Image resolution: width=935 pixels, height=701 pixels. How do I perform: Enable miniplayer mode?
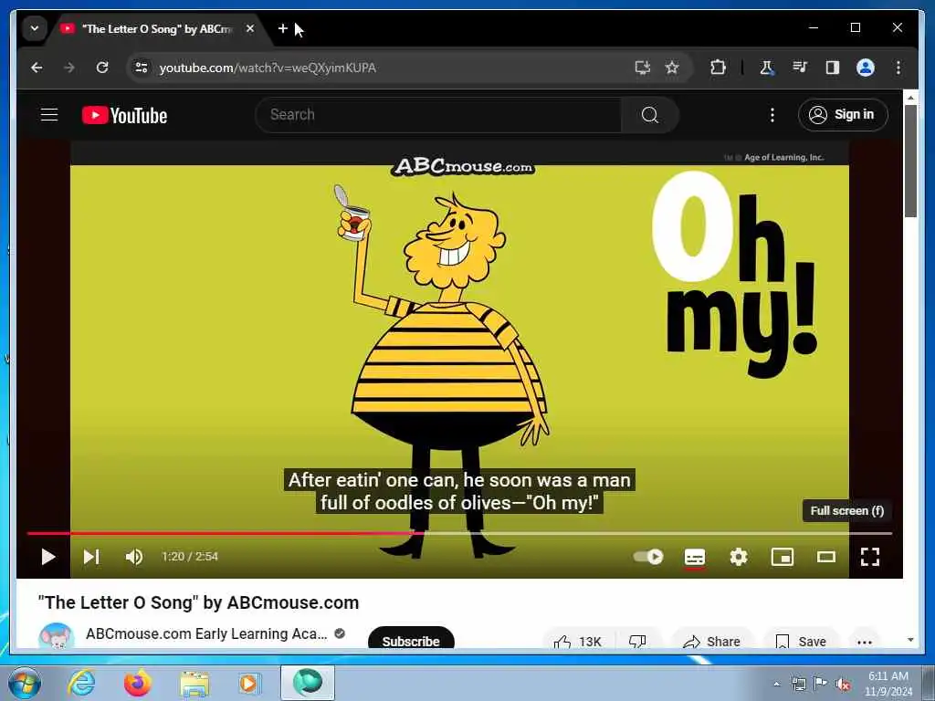coord(783,557)
